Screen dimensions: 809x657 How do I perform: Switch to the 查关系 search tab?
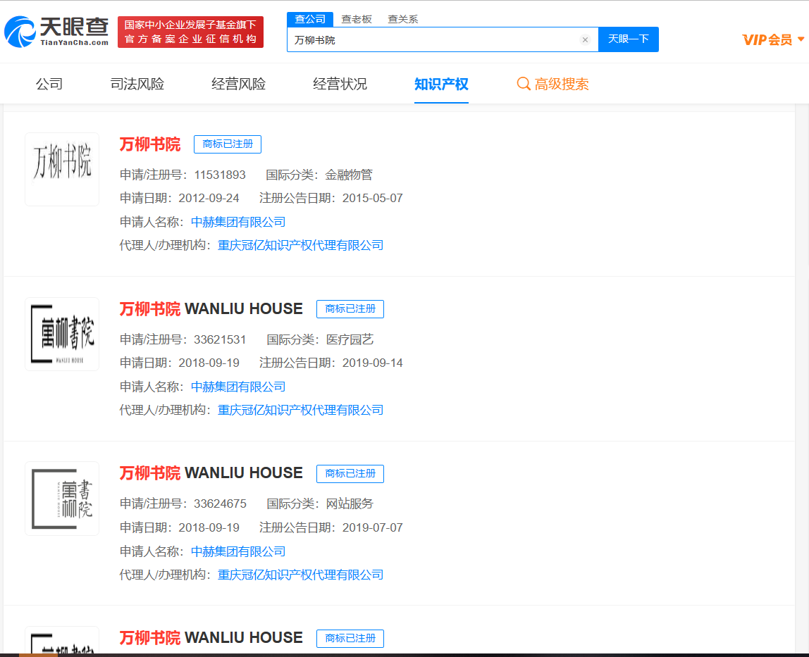click(403, 20)
